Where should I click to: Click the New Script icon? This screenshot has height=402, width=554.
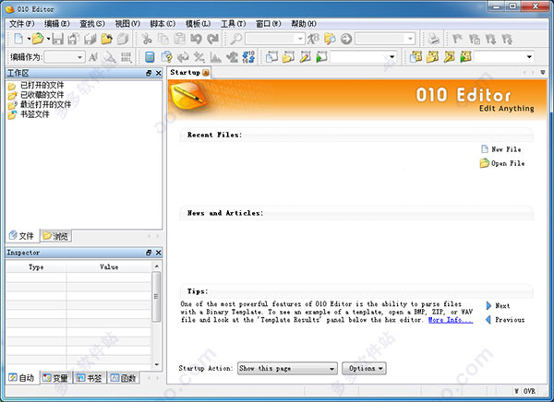[271, 57]
